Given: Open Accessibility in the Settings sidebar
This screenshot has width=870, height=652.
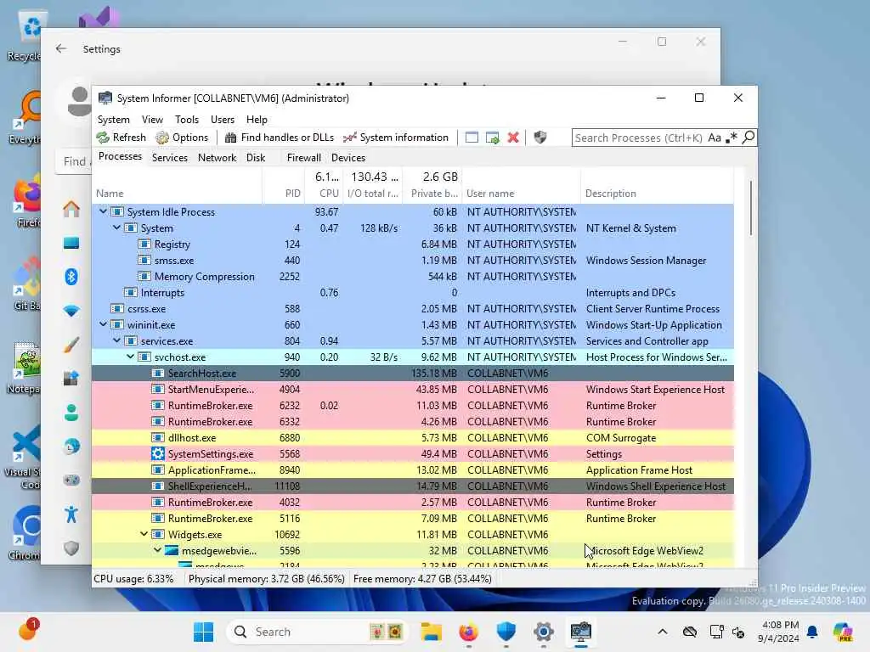Looking at the screenshot, I should pos(71,514).
